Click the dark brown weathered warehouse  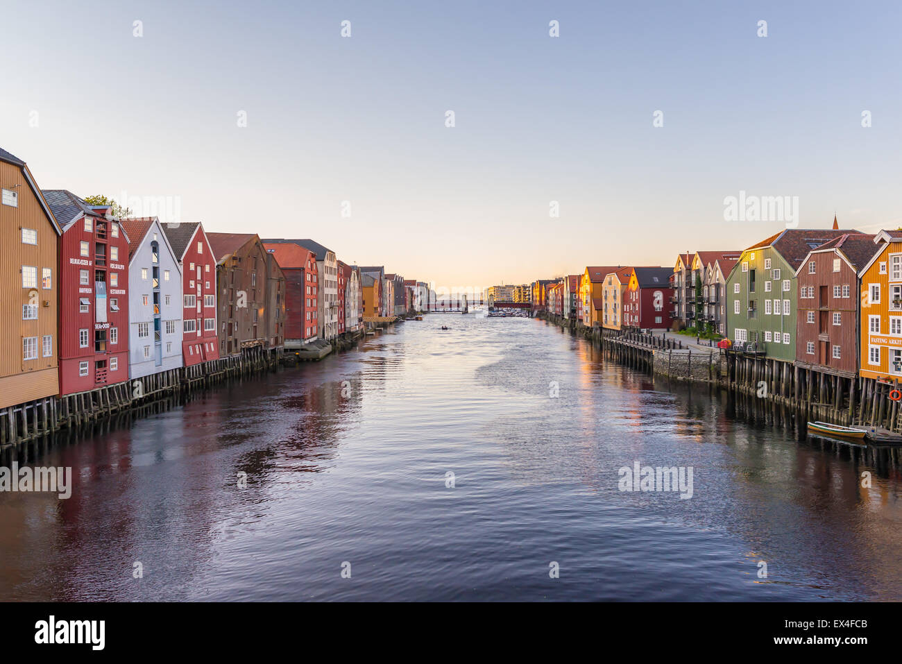pyautogui.click(x=244, y=295)
